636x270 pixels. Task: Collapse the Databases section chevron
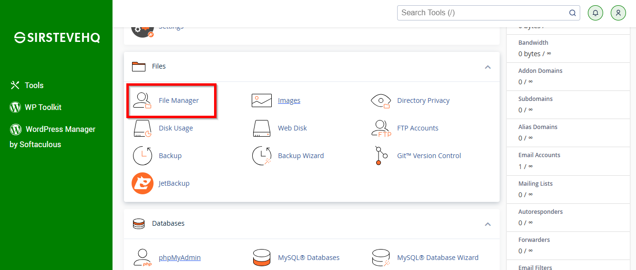488,224
